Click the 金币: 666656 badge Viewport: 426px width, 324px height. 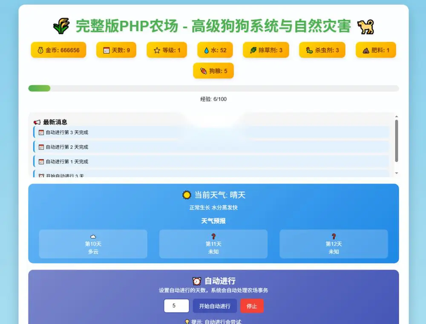pyautogui.click(x=58, y=50)
